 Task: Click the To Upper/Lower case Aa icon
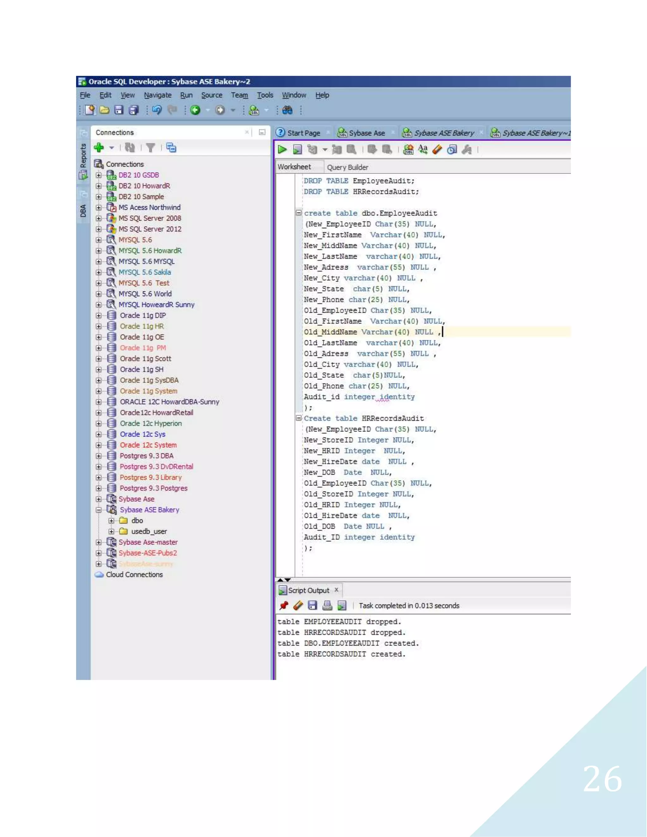422,149
